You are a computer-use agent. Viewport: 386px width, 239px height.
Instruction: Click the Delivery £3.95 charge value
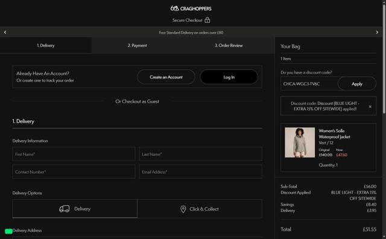tap(372, 211)
